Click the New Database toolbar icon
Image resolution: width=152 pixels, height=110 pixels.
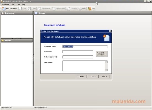[4, 9]
